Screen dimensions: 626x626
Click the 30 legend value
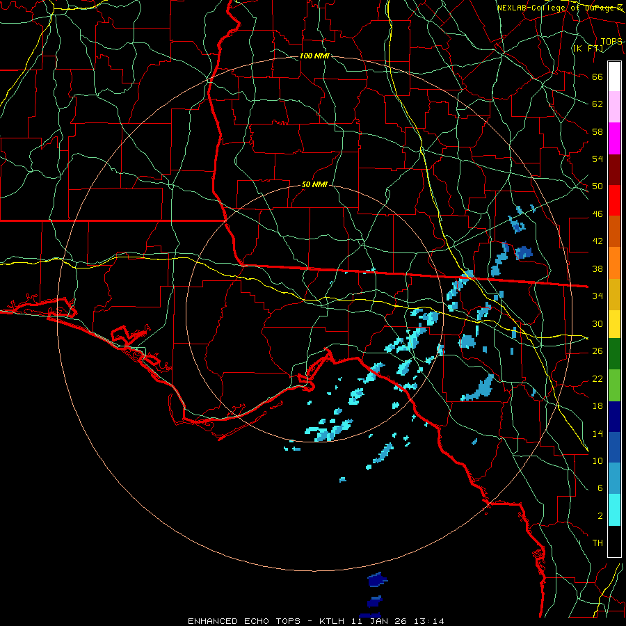[x=597, y=323]
